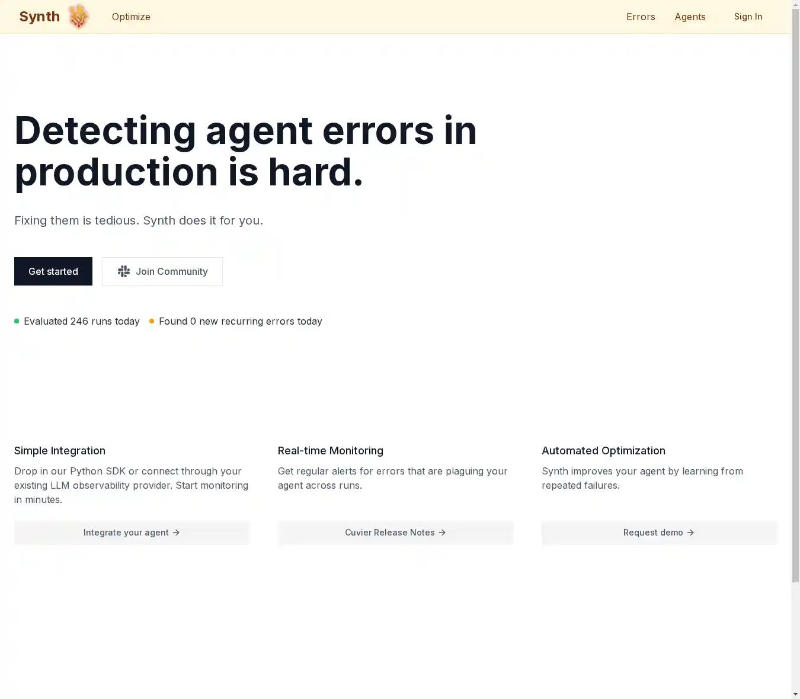Click the Slack icon beside Join Community
Image resolution: width=800 pixels, height=699 pixels.
tap(124, 271)
